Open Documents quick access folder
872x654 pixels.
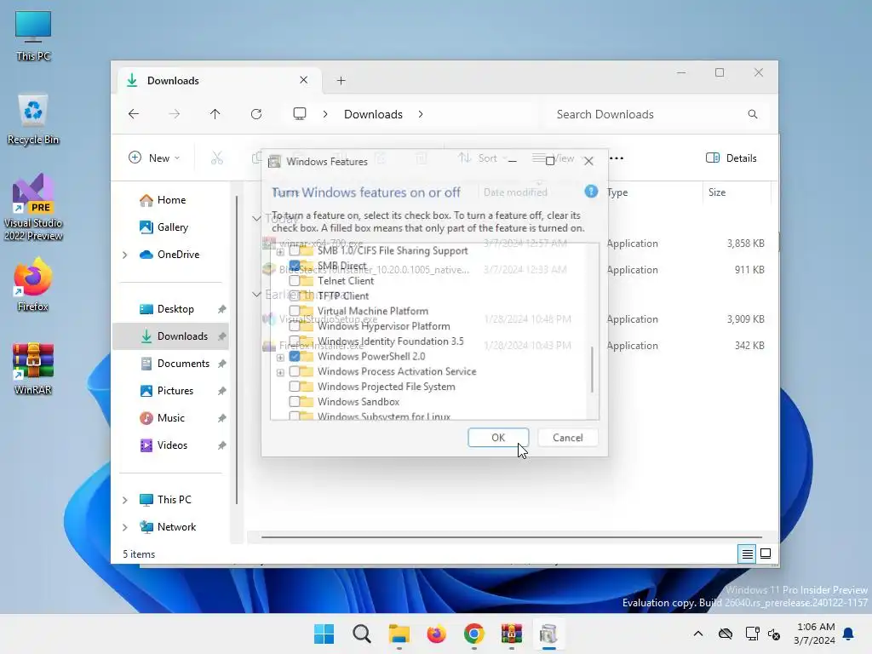pyautogui.click(x=171, y=363)
